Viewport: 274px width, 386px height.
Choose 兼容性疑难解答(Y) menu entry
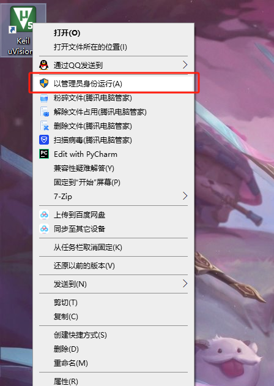pyautogui.click(x=84, y=168)
